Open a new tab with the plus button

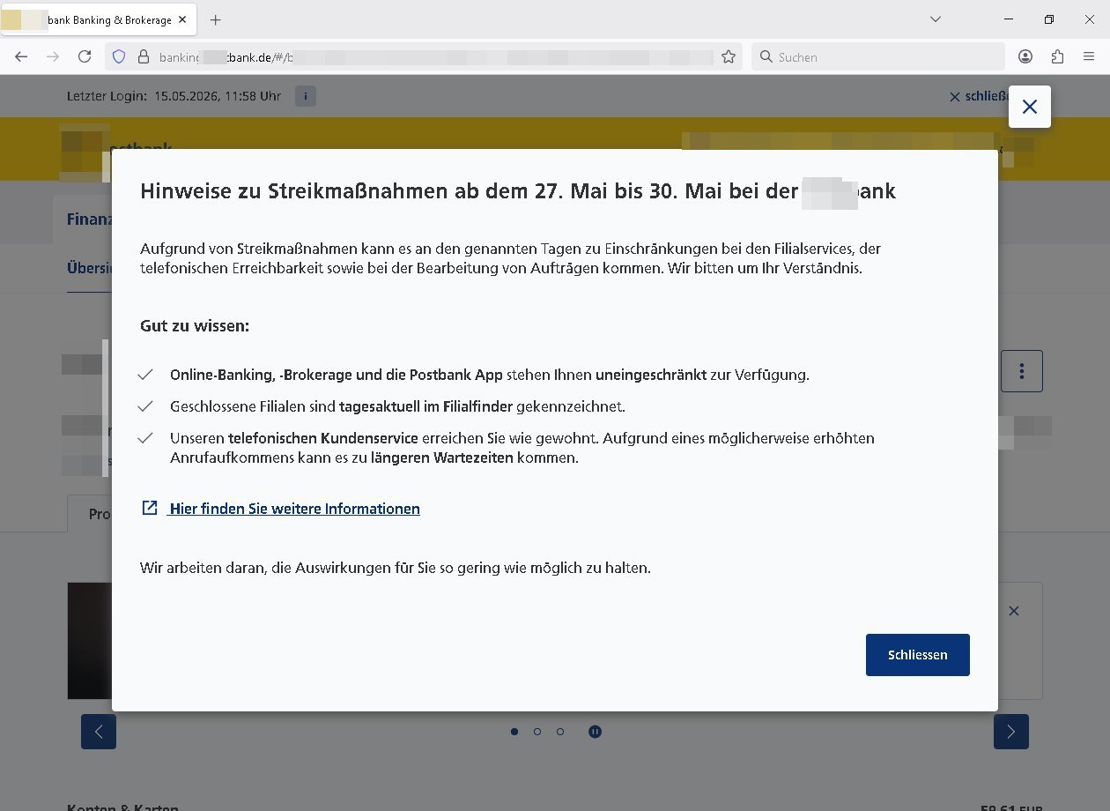pyautogui.click(x=216, y=19)
